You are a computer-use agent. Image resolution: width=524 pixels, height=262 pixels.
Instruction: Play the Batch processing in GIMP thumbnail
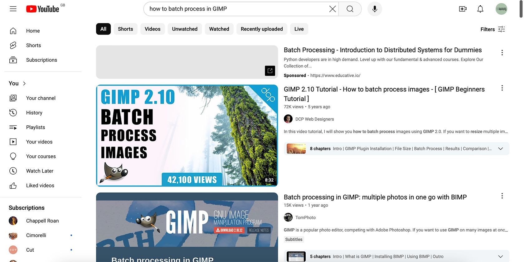pos(187,227)
